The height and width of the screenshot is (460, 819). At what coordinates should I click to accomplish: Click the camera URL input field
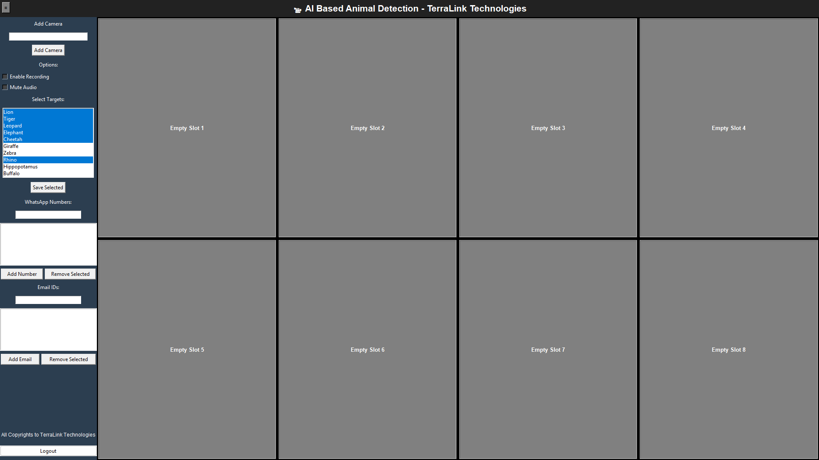(x=48, y=37)
